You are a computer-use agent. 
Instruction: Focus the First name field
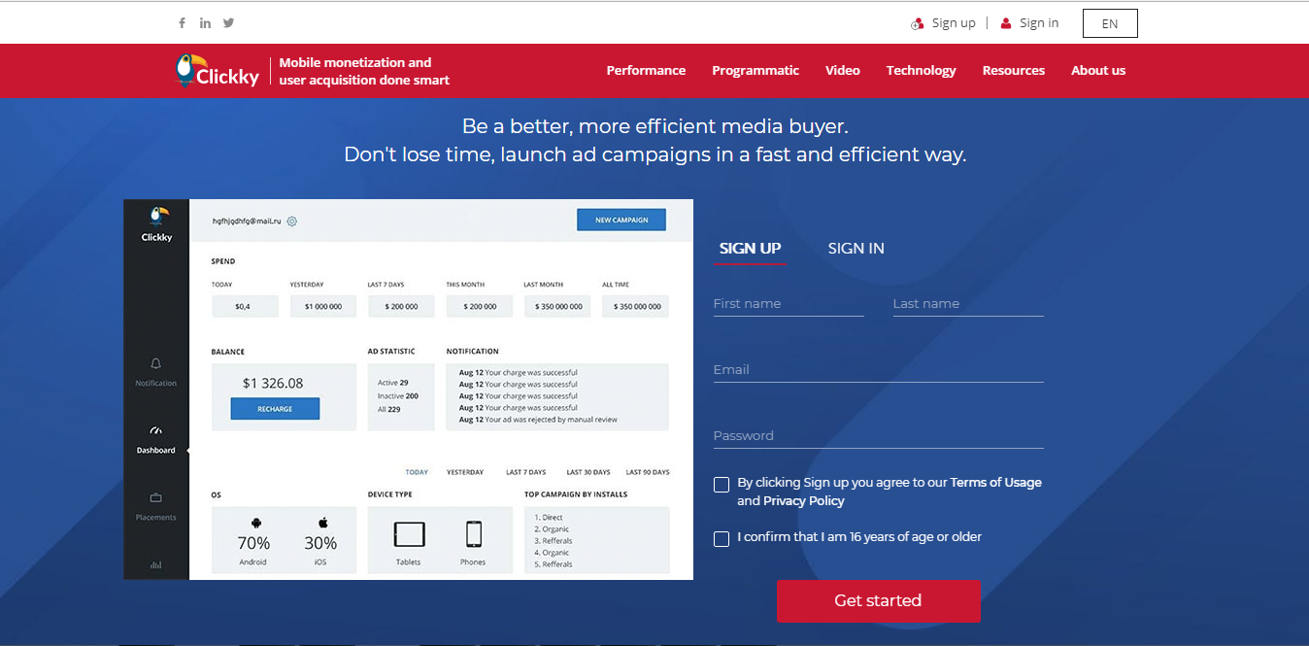[789, 304]
